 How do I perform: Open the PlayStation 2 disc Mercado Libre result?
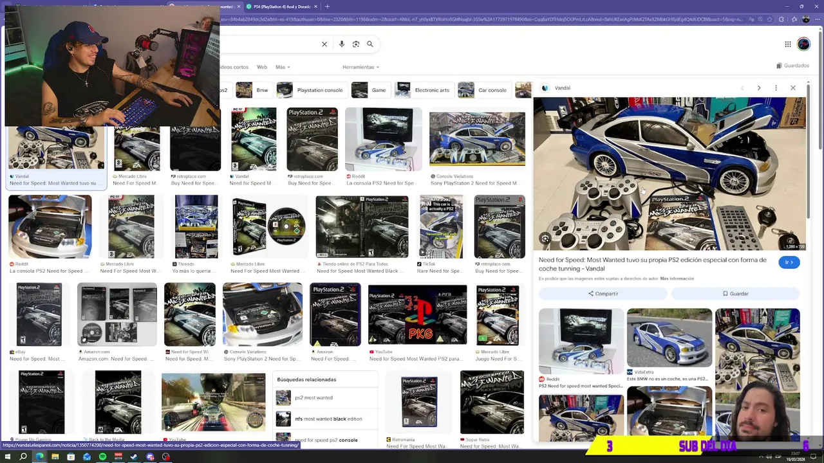269,226
